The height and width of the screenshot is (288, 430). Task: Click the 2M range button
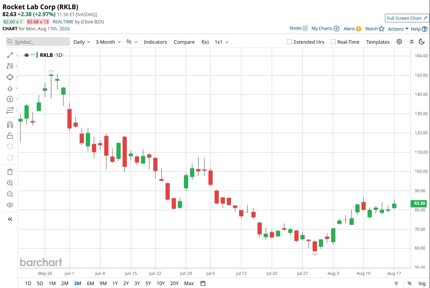point(65,283)
